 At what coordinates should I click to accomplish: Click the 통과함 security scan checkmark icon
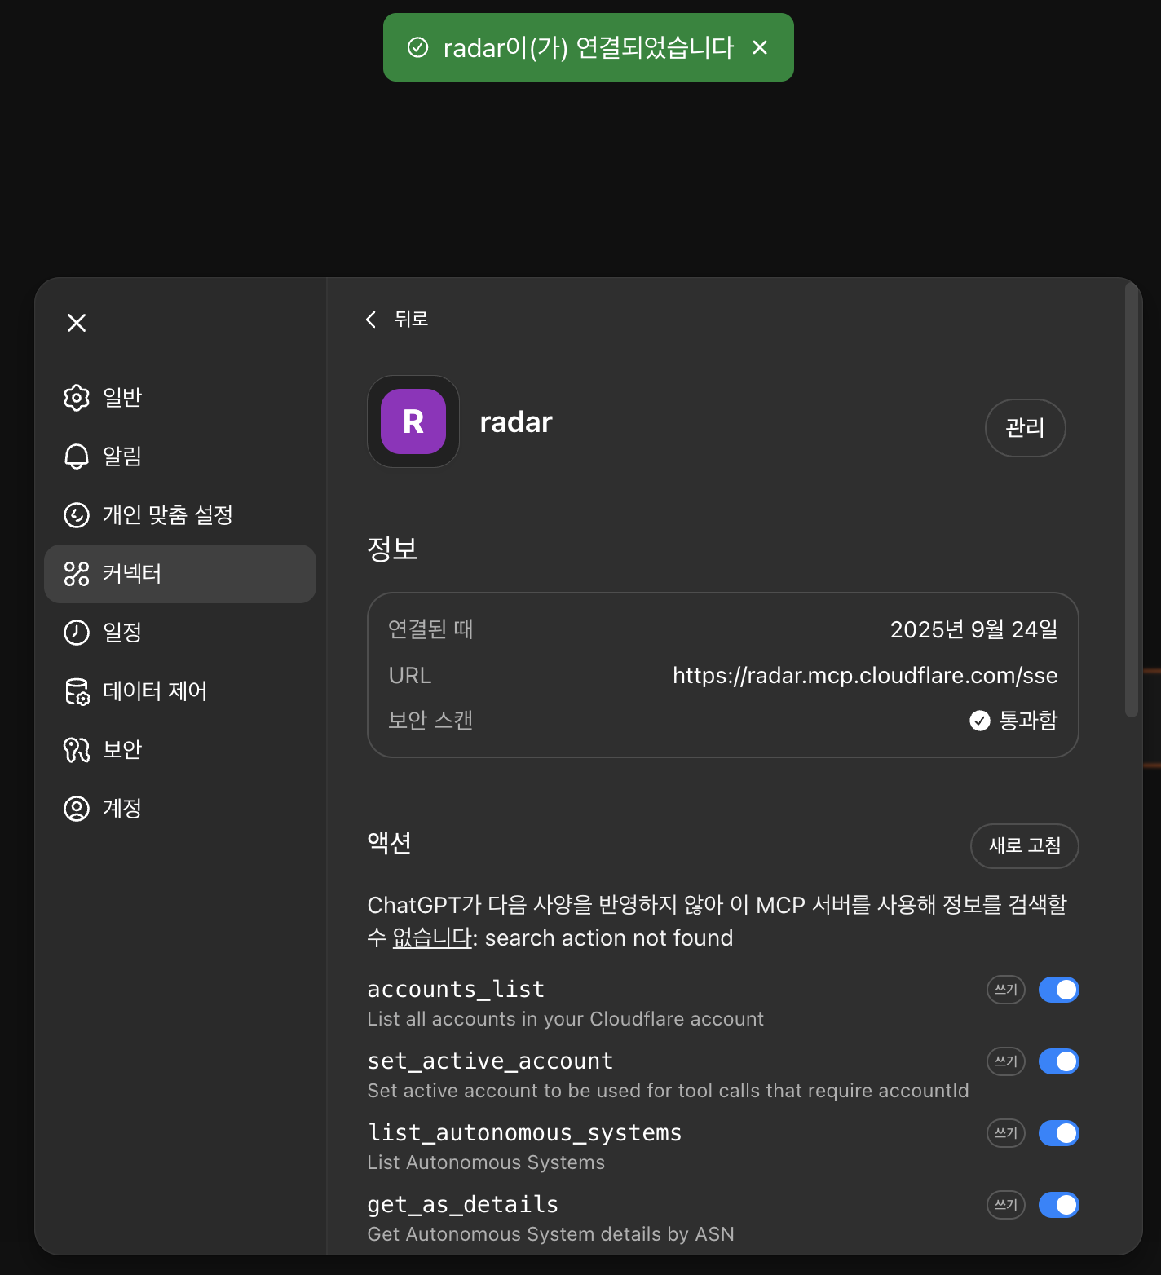tap(979, 721)
